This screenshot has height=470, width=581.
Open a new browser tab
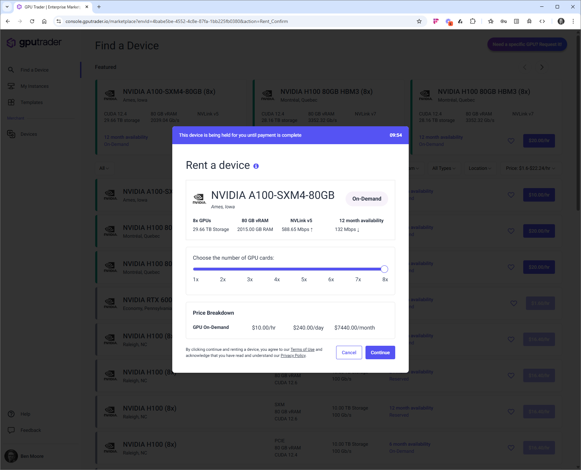click(x=99, y=7)
